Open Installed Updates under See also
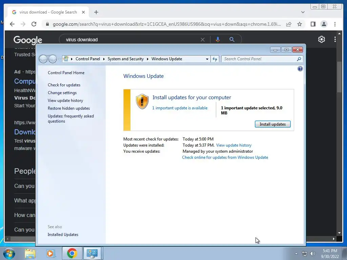 [x=63, y=235]
